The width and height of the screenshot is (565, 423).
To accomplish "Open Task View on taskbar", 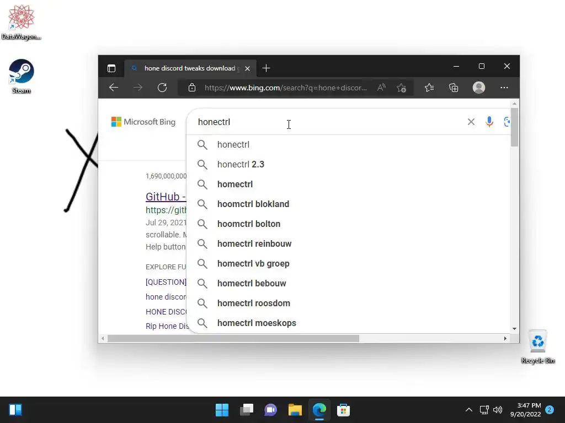I will [247, 410].
